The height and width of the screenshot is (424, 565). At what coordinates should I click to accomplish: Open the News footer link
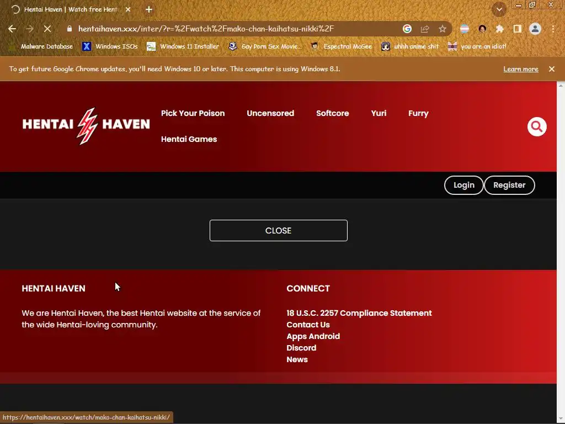tap(297, 359)
